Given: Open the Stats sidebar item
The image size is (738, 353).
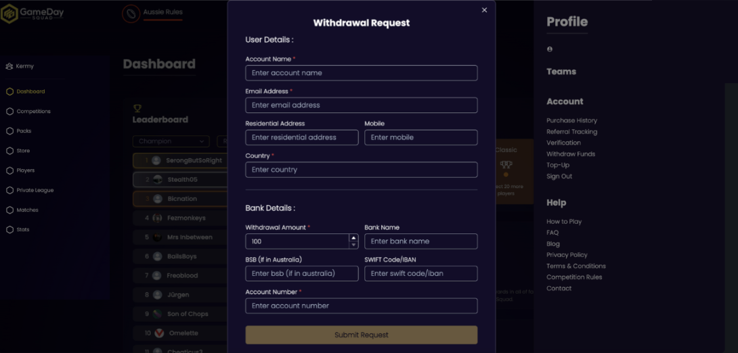Looking at the screenshot, I should point(23,230).
